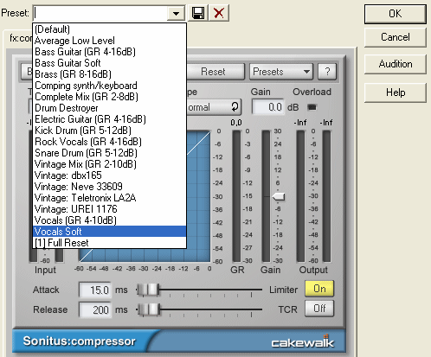This screenshot has height=357, width=431.
Task: Click the Cancel button
Action: click(395, 37)
